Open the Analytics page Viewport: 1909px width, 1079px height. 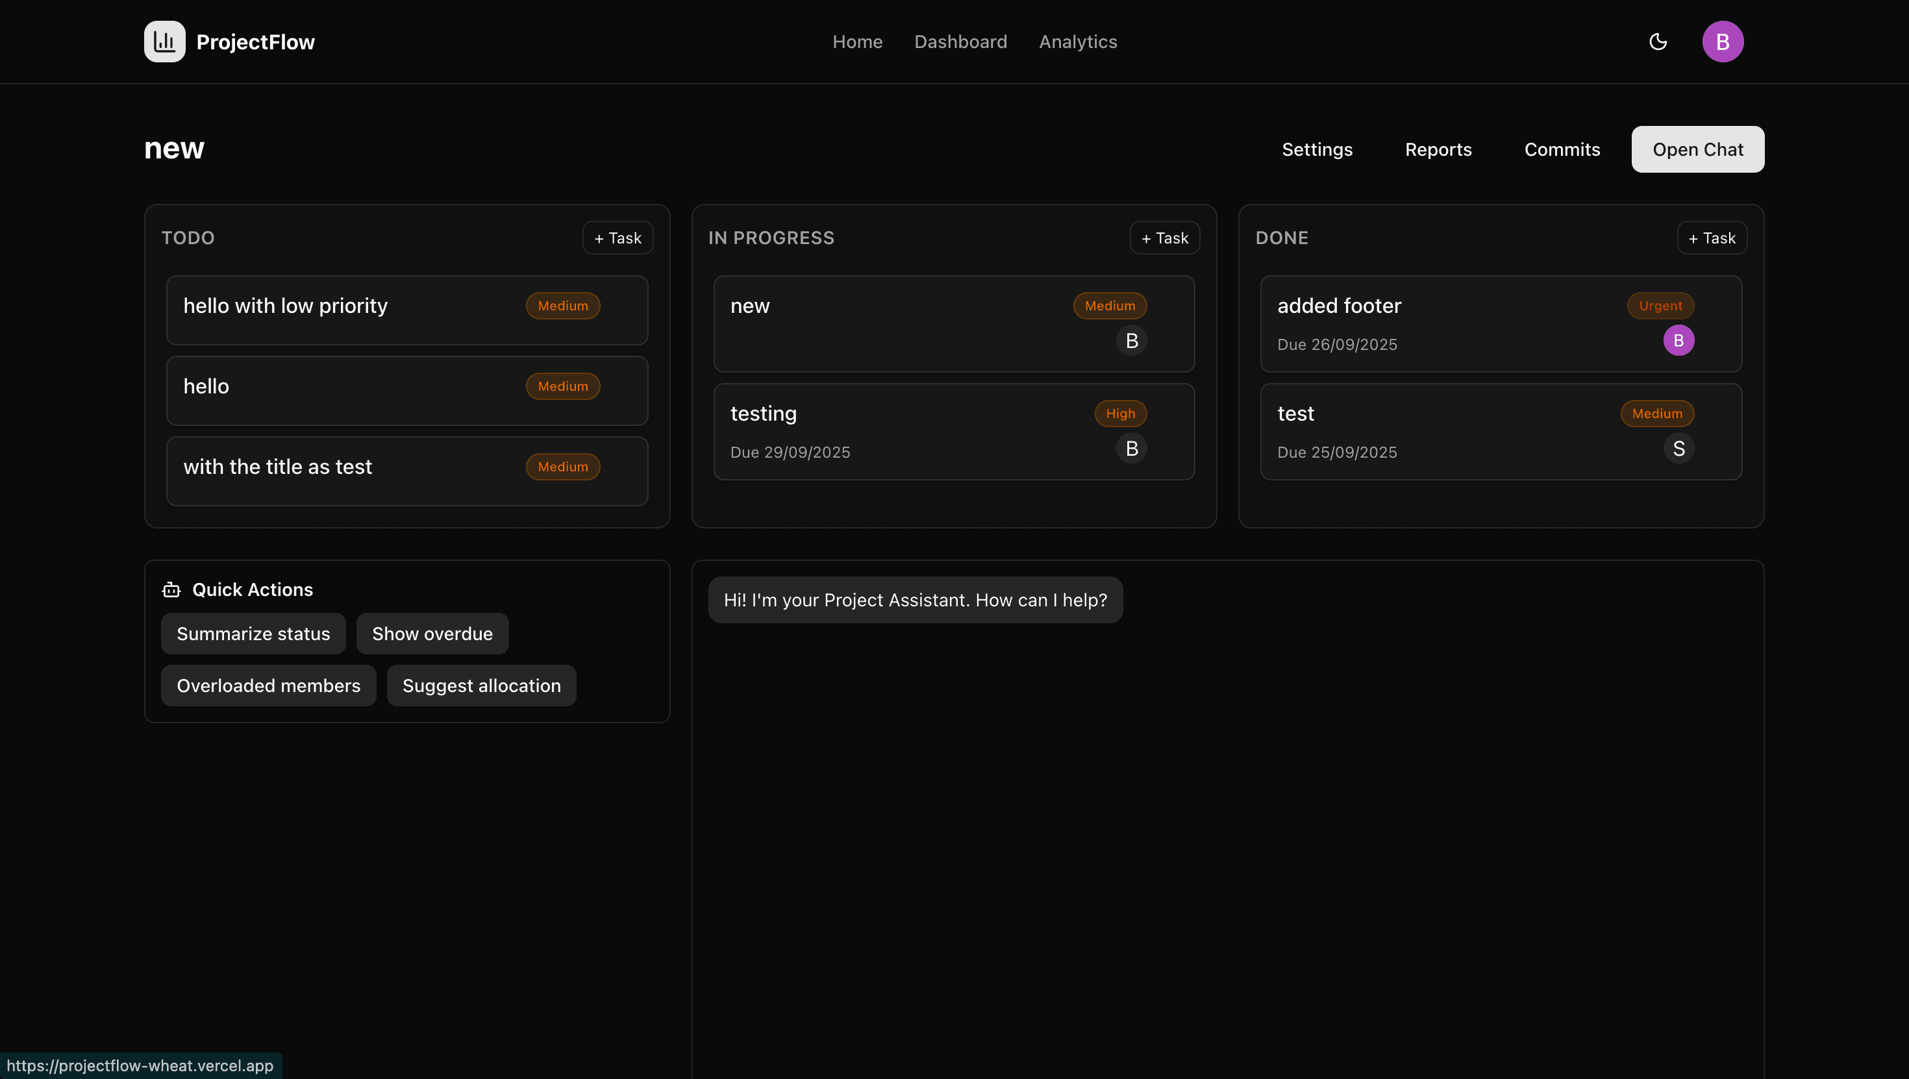tap(1077, 42)
